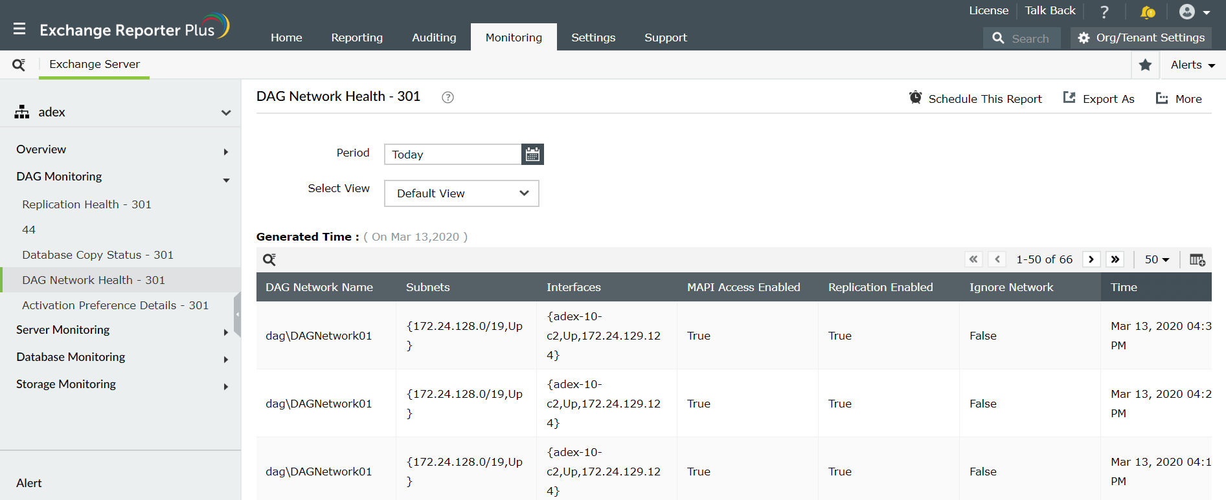Switch to the Auditing tab

[434, 38]
